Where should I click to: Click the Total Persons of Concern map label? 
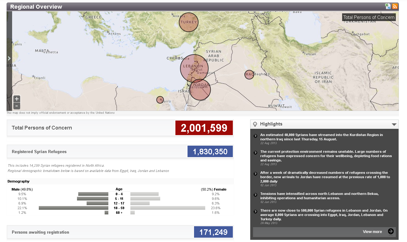coord(369,17)
